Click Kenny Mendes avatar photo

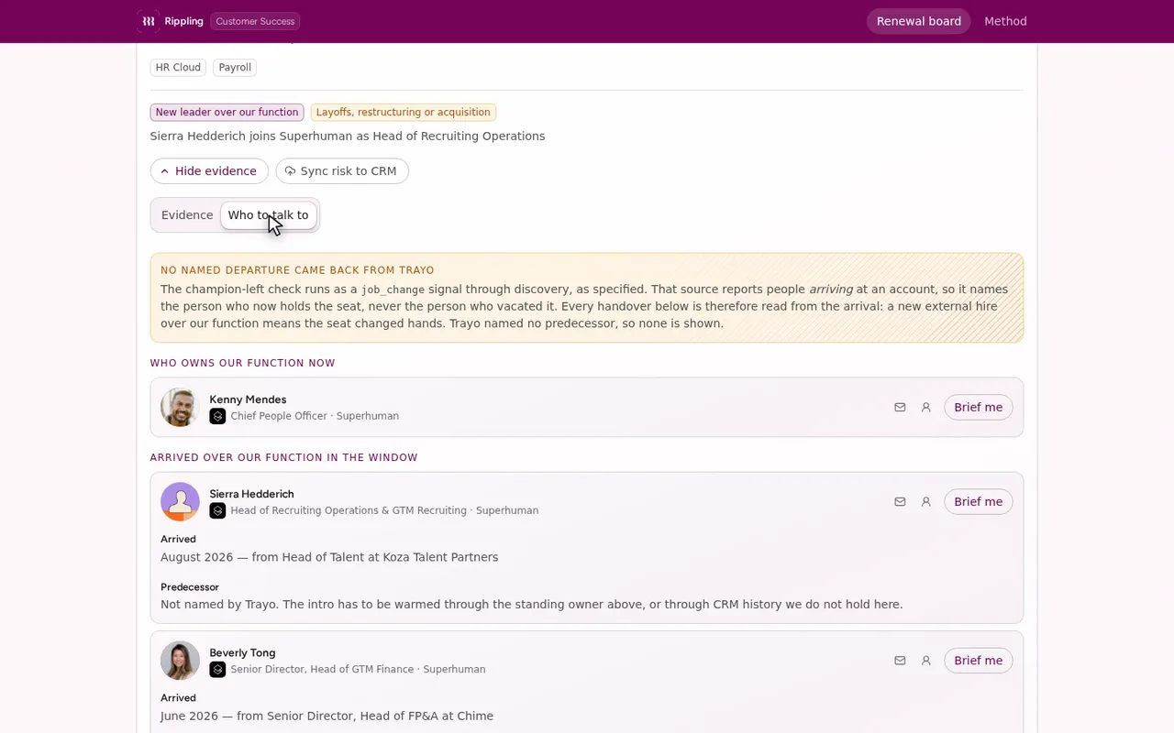point(180,408)
